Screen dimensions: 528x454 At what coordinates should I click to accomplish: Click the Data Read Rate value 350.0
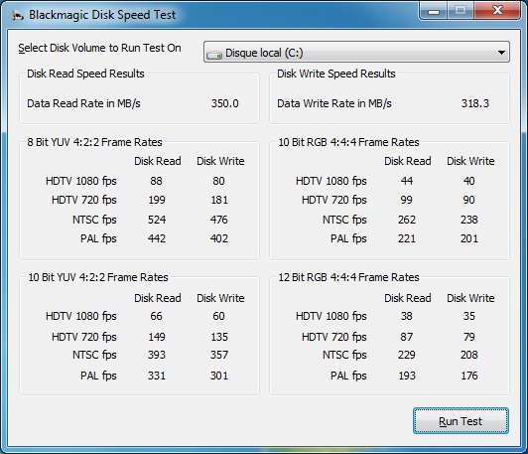224,103
